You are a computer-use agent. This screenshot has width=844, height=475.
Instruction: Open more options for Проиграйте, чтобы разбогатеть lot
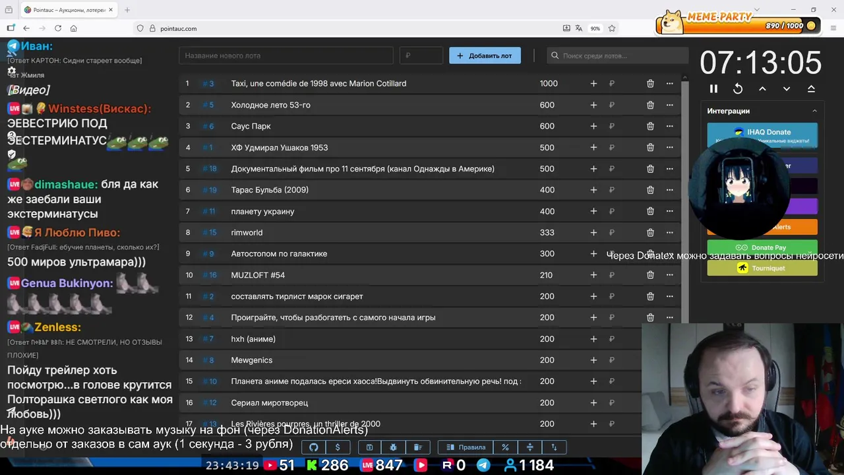click(669, 317)
